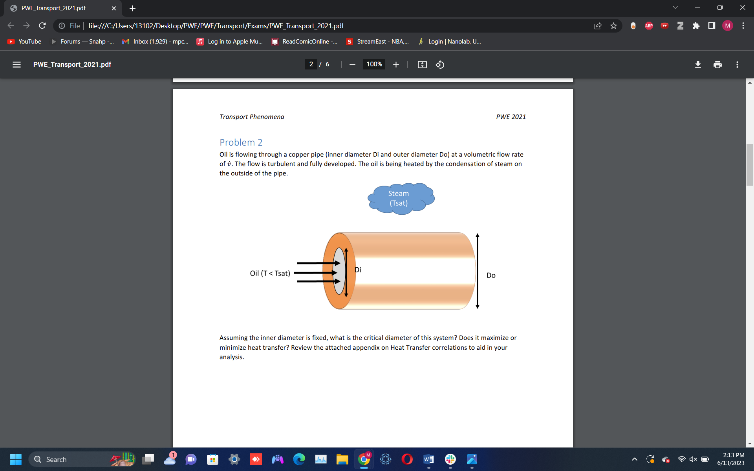Click the vertical scrollbar thumb
The image size is (754, 471).
750,164
